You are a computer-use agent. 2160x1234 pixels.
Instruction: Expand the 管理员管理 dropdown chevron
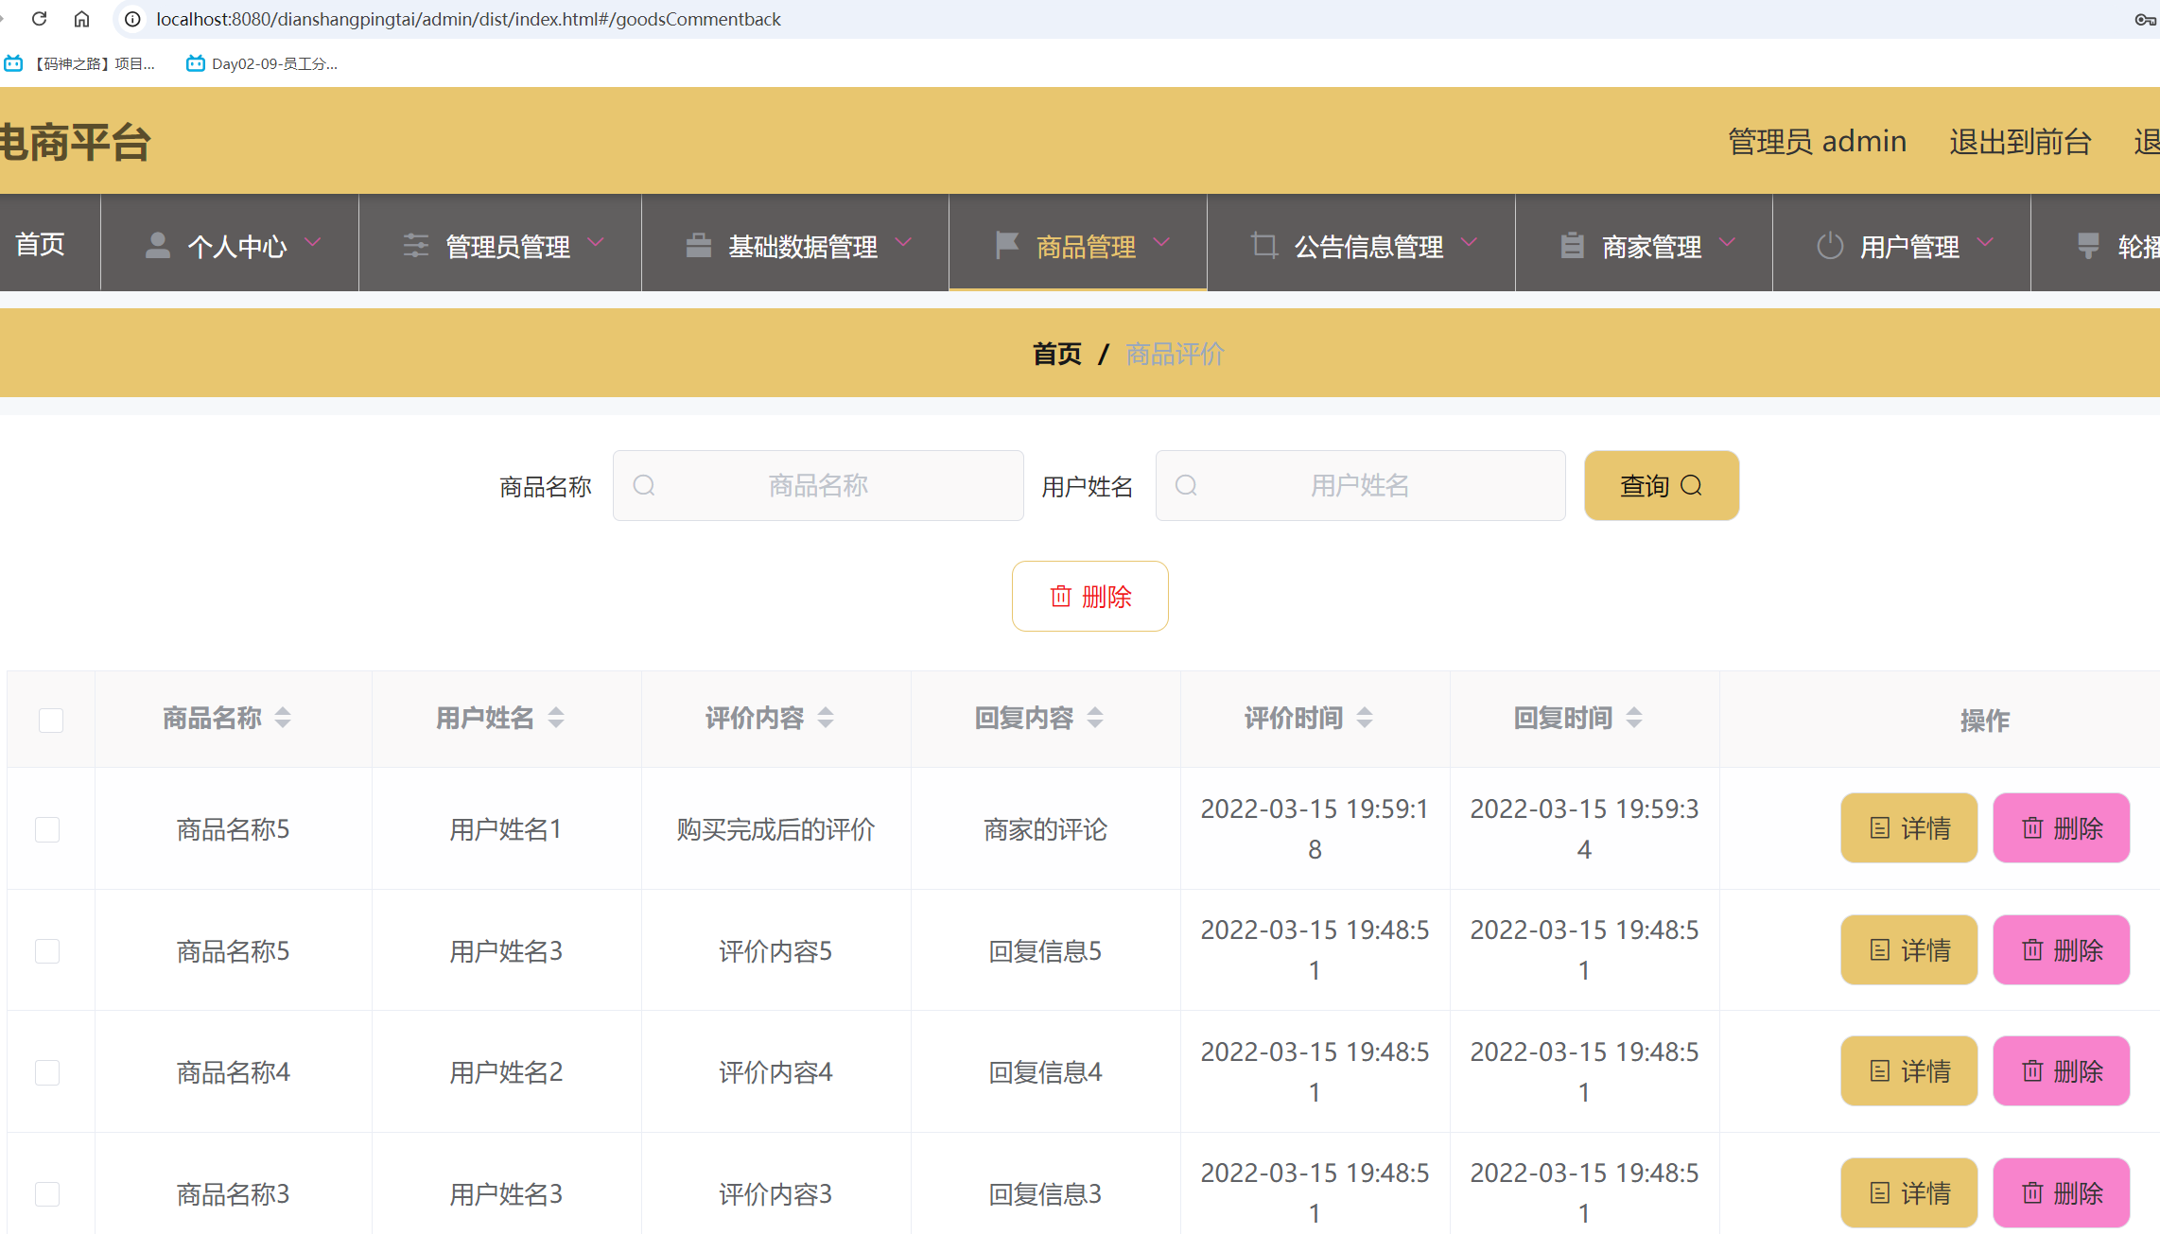(x=596, y=243)
